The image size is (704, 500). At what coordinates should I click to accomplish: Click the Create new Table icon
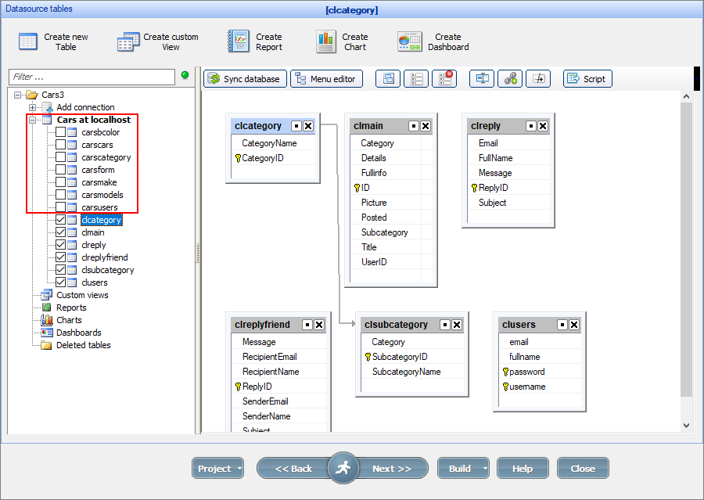pyautogui.click(x=28, y=42)
